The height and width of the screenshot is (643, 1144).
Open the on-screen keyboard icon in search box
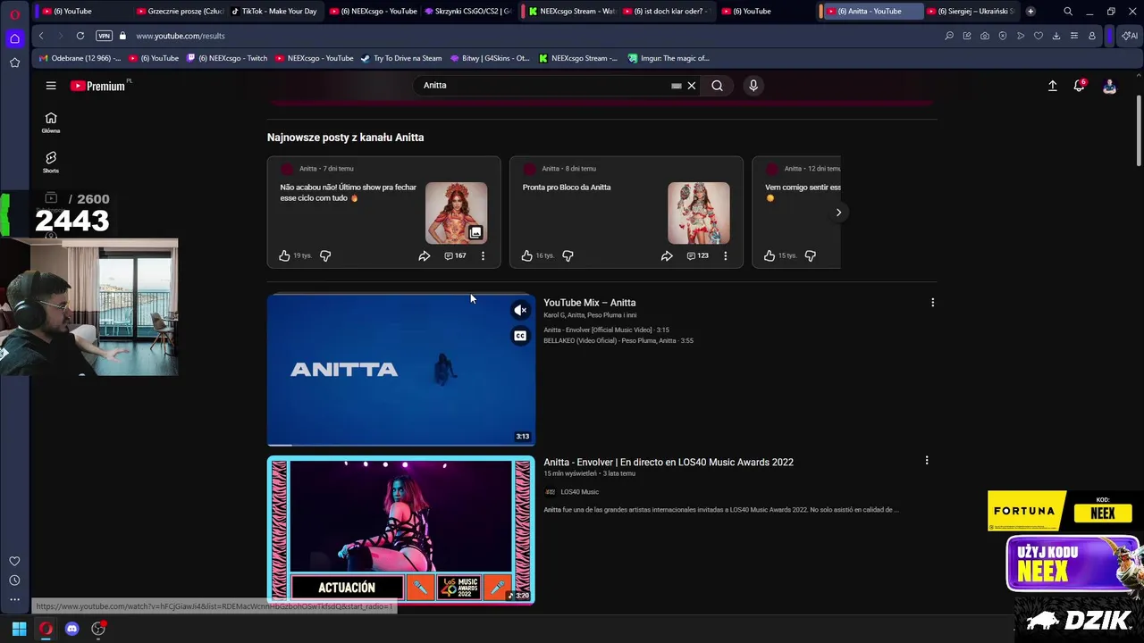pos(677,86)
